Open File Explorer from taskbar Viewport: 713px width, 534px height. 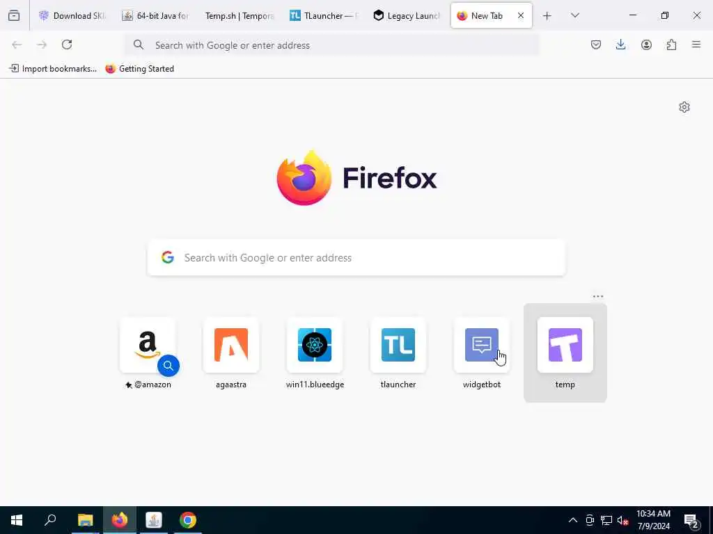(x=85, y=520)
